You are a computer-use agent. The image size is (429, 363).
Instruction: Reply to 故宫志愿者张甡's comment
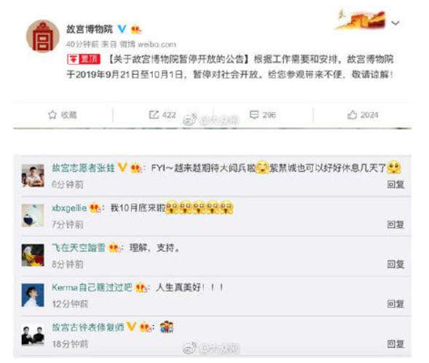(395, 185)
